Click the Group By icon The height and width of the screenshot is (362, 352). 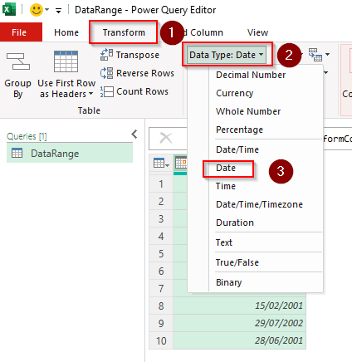pyautogui.click(x=18, y=61)
